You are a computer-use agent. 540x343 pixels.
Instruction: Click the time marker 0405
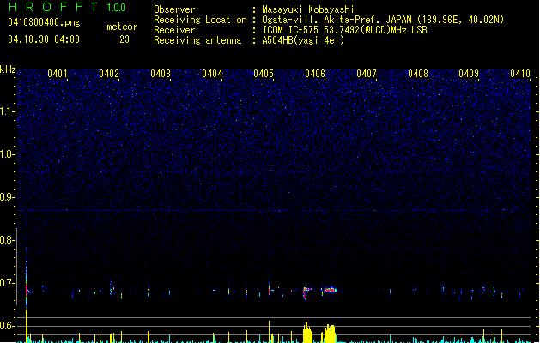click(x=264, y=74)
